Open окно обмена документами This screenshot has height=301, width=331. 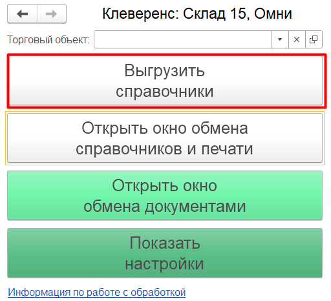(165, 196)
